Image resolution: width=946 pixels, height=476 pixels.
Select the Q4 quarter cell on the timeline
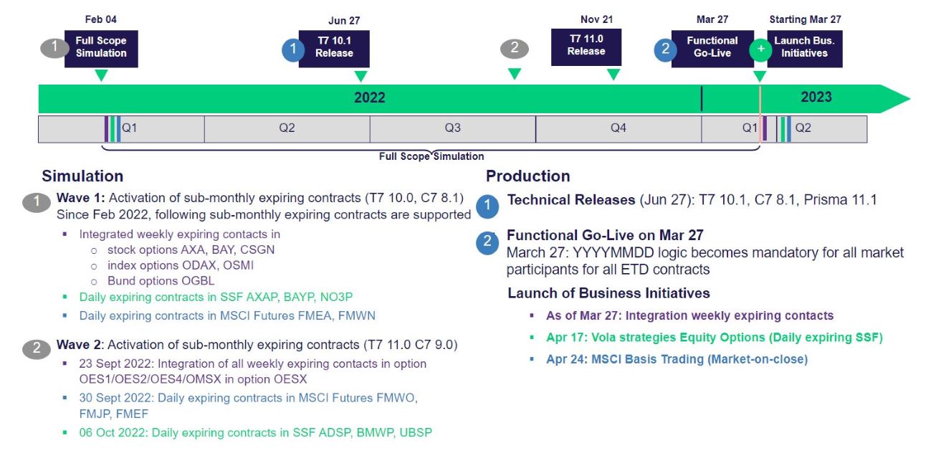click(x=618, y=128)
